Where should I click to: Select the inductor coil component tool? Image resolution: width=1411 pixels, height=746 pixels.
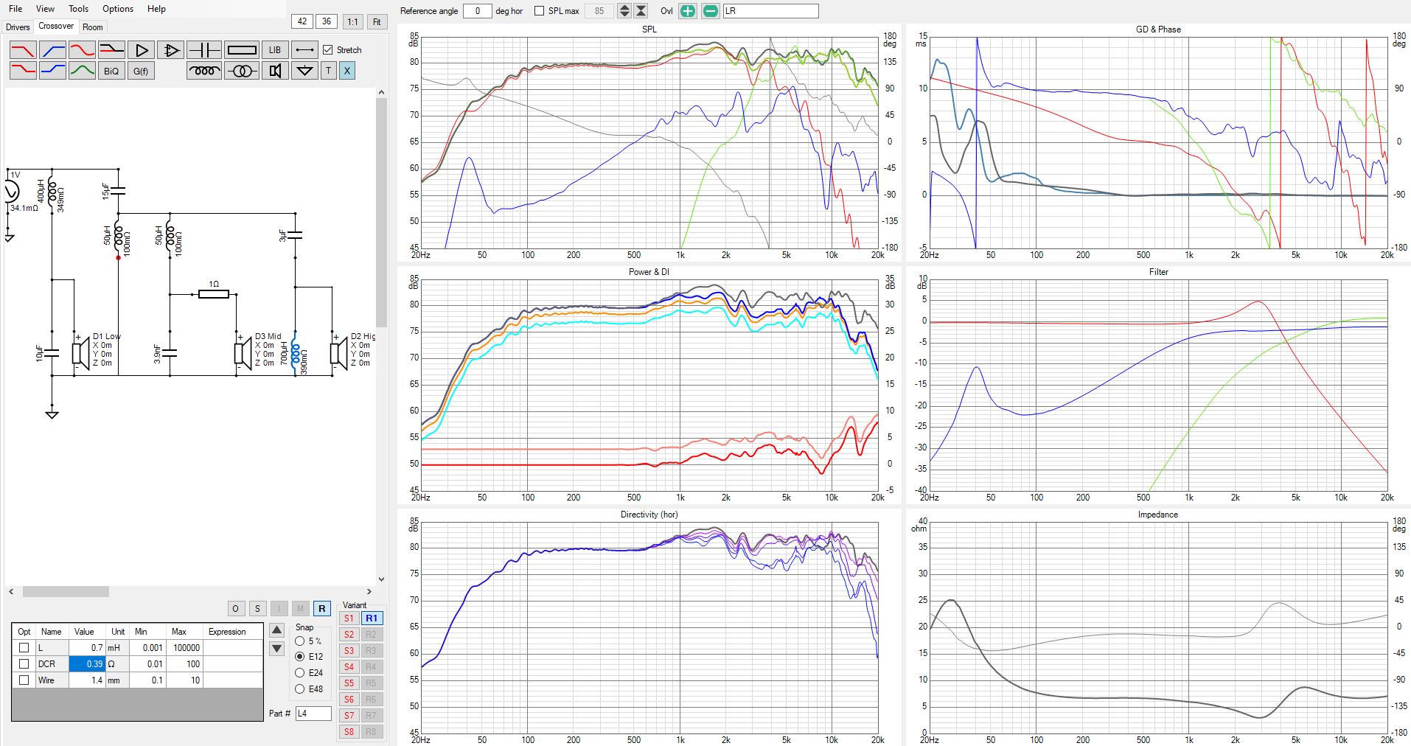(204, 71)
